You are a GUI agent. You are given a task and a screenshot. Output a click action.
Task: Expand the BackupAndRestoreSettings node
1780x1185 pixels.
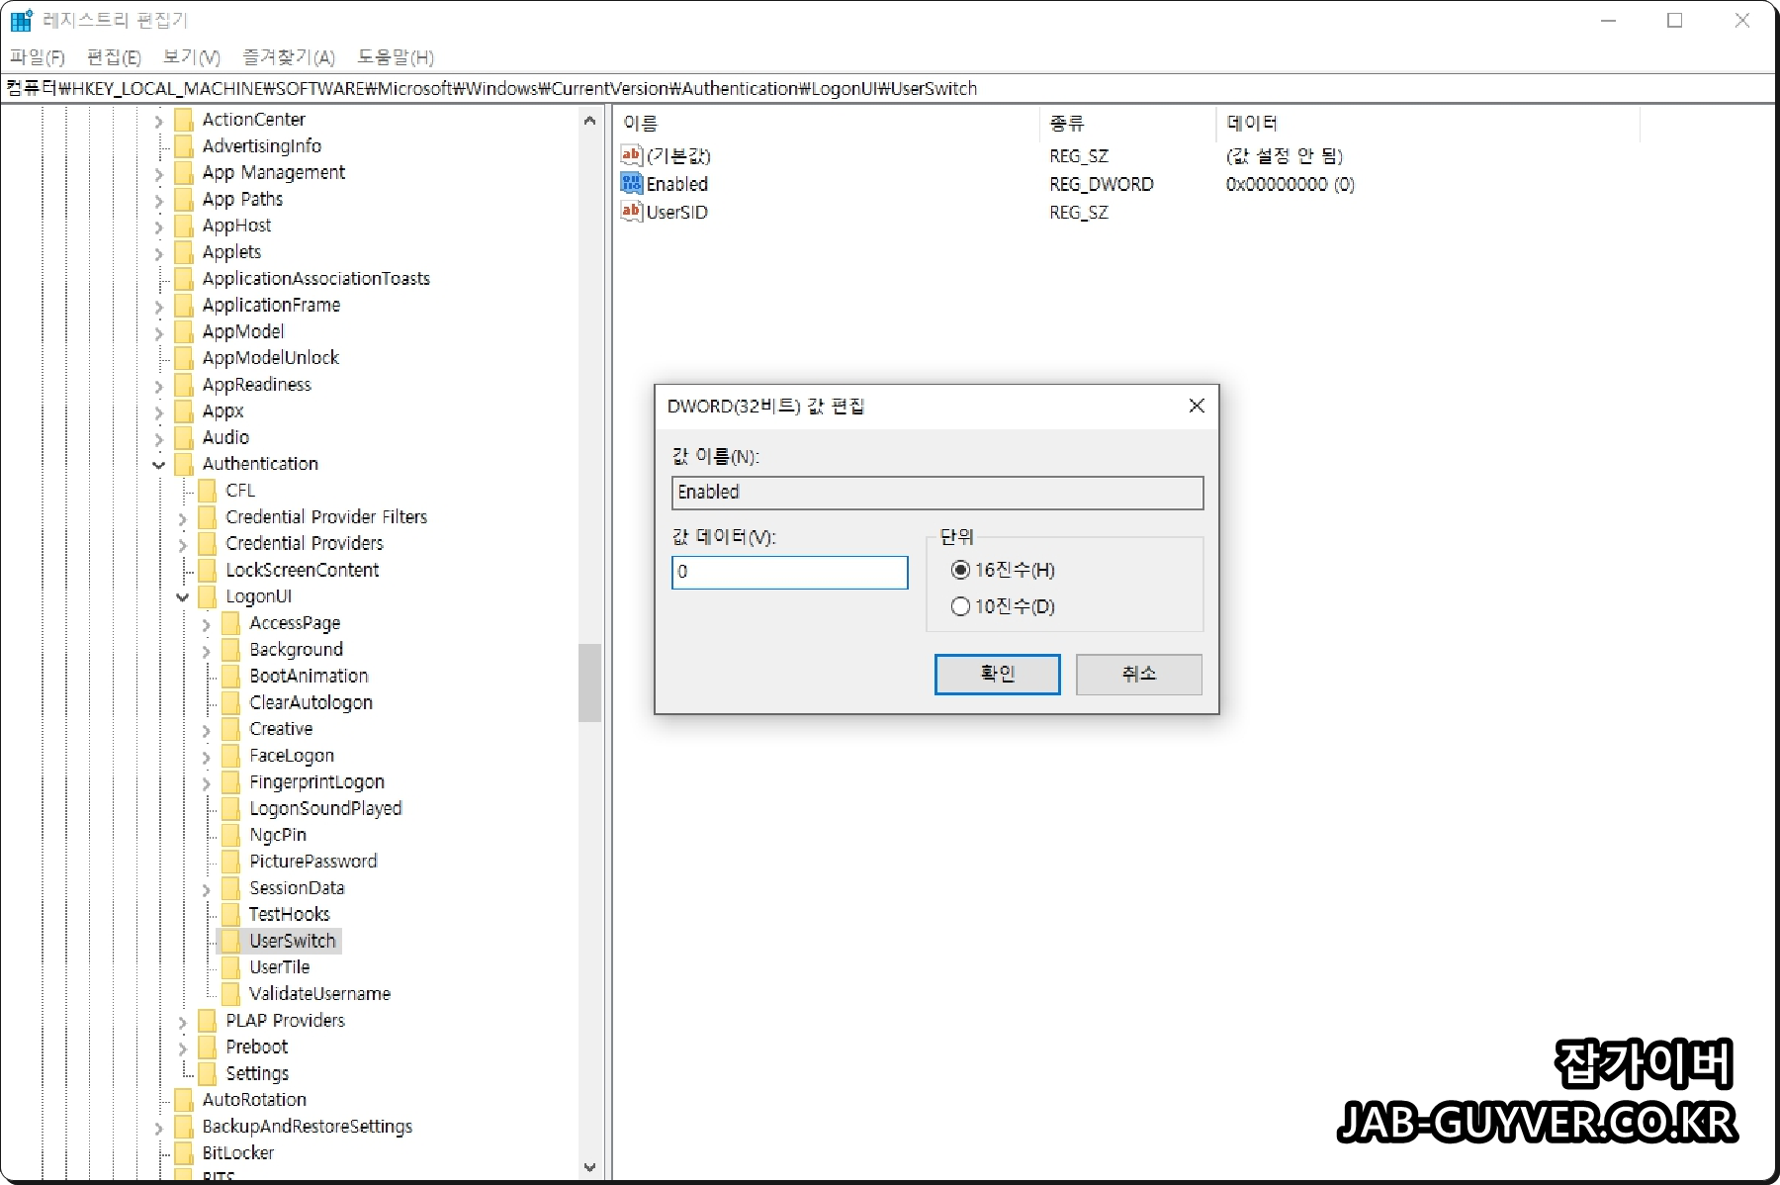(x=158, y=1128)
